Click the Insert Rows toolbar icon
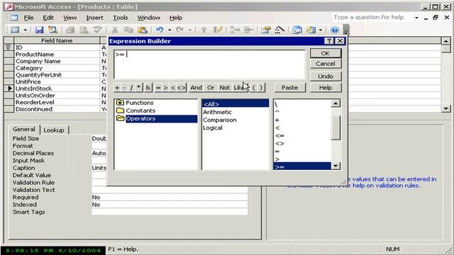This screenshot has width=454, height=255. click(x=235, y=30)
